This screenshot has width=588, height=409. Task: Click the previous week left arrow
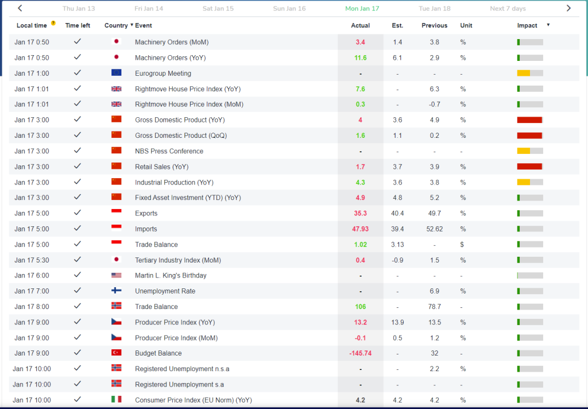click(x=20, y=8)
